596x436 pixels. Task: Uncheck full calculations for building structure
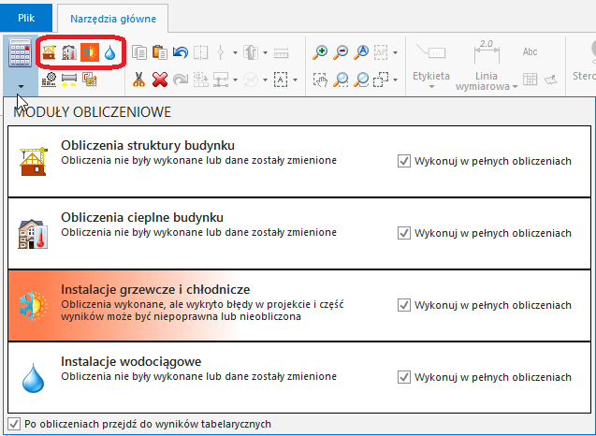pos(404,161)
